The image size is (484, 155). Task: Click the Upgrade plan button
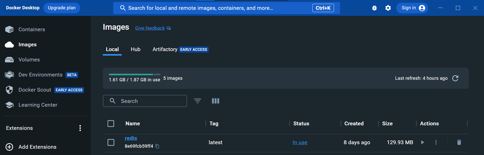click(62, 8)
